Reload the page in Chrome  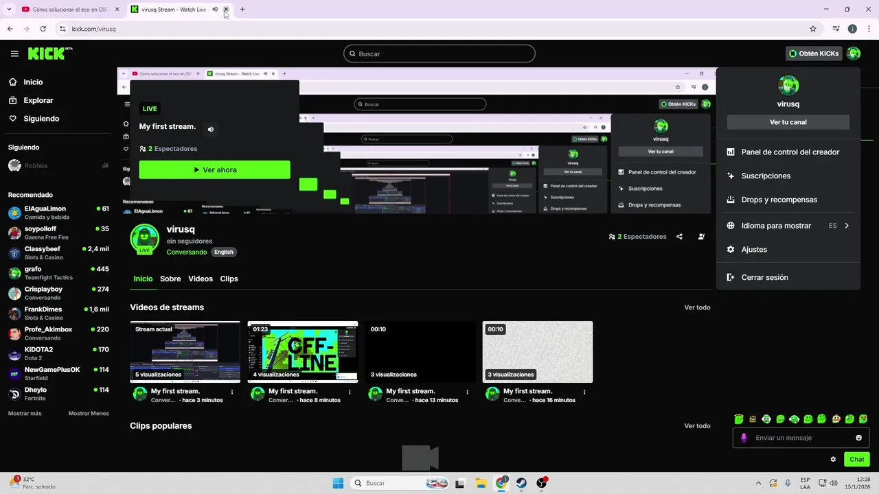pos(43,29)
